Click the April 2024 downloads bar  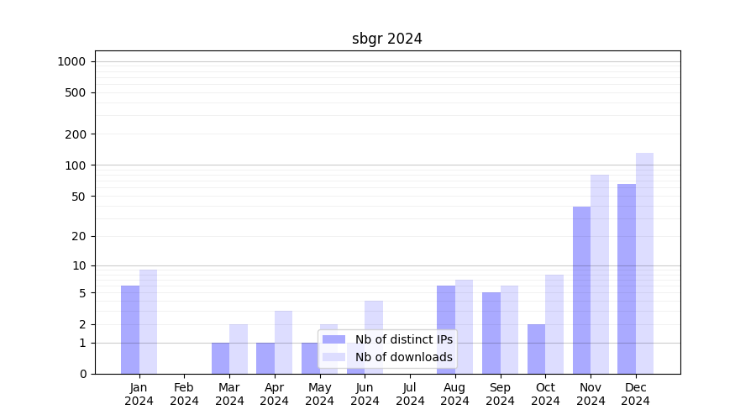point(284,342)
